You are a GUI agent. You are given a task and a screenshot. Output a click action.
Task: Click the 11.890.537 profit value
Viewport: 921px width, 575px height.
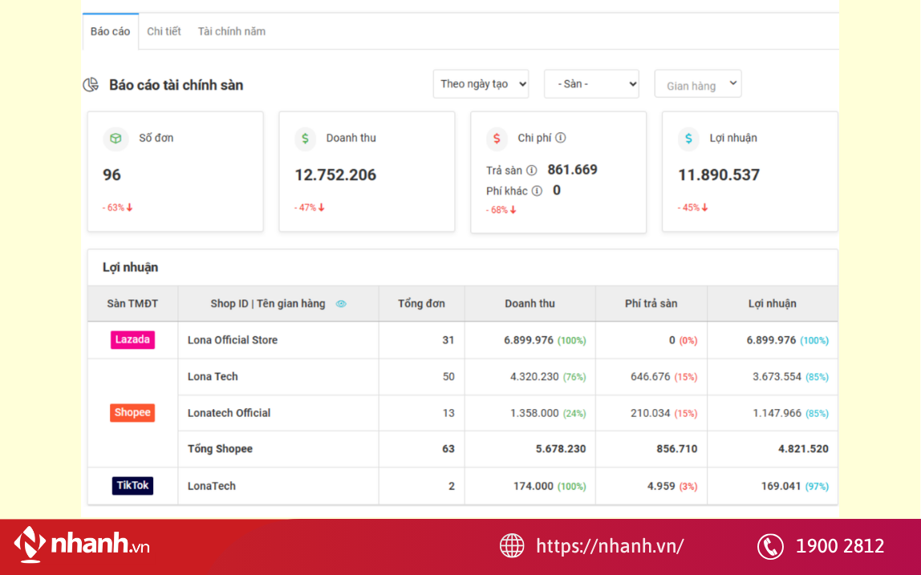[x=719, y=175]
